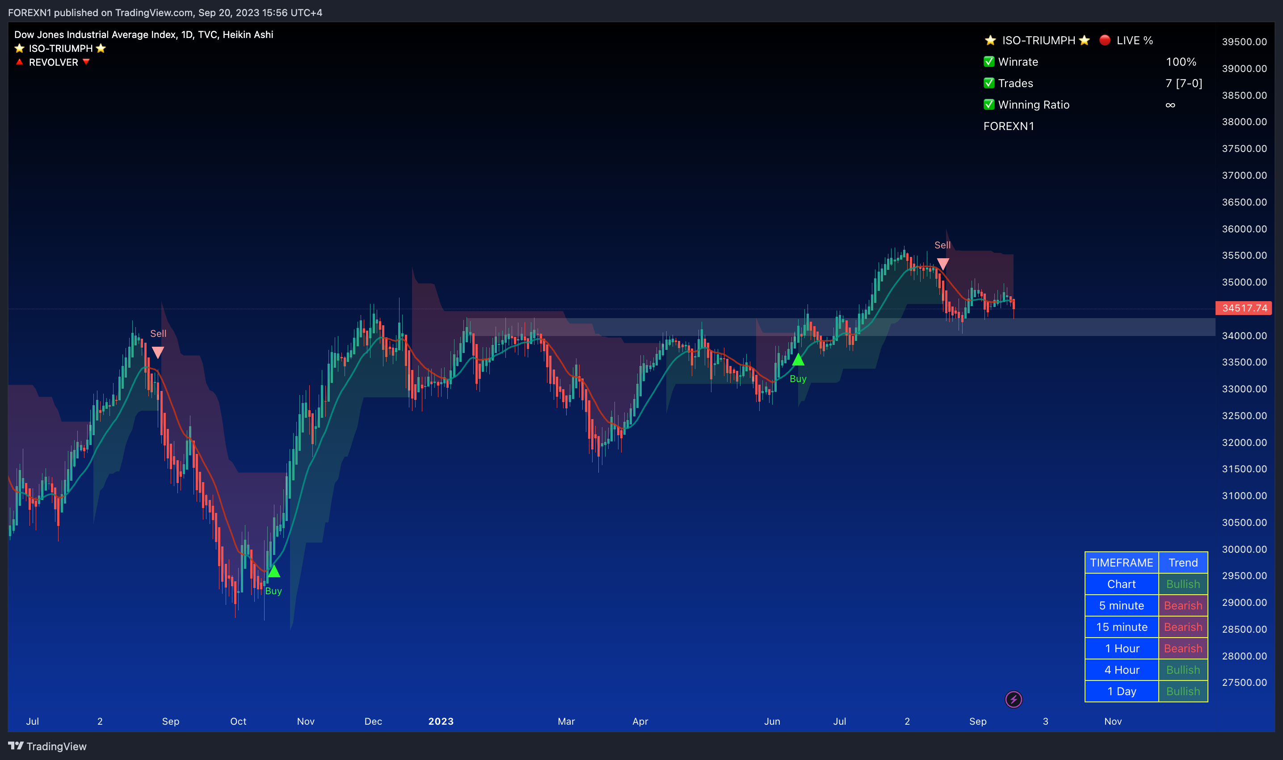Click the 1 Hour row Bearish cell
1283x760 pixels.
coord(1183,649)
